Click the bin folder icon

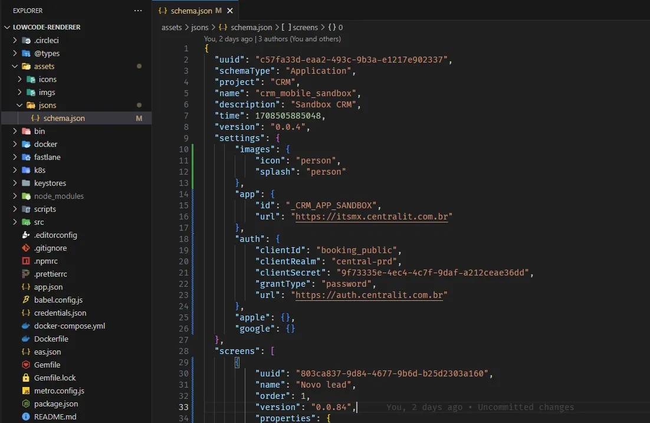[x=26, y=131]
